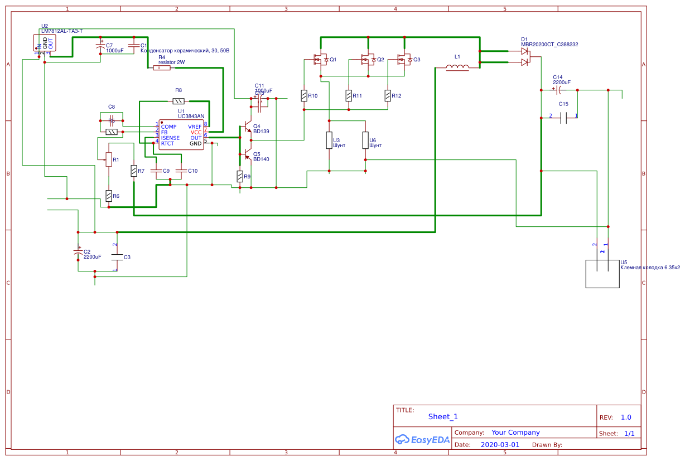
Task: Click the 2020-03-01 date field
Action: (499, 445)
